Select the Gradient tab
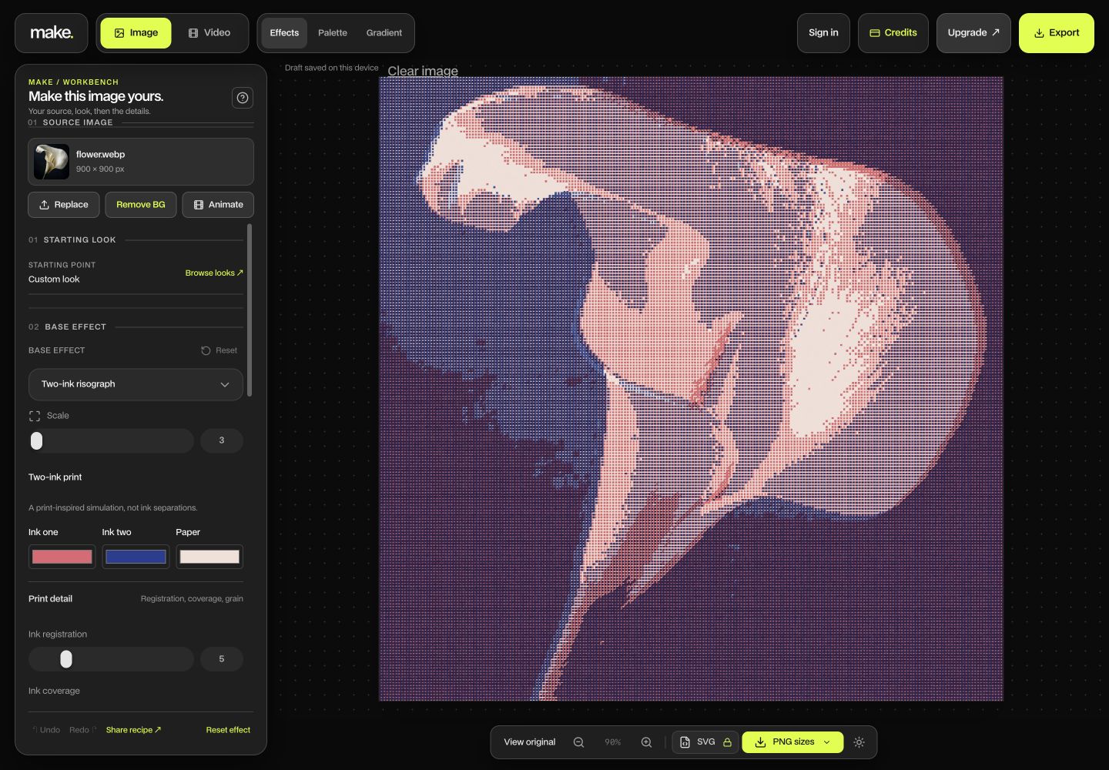 click(x=384, y=33)
